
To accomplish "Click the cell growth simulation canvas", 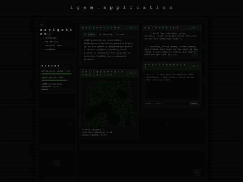I will 109,103.
